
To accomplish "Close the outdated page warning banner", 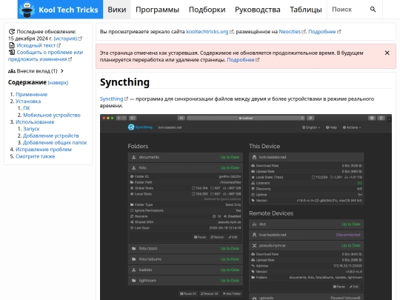I will (x=387, y=53).
